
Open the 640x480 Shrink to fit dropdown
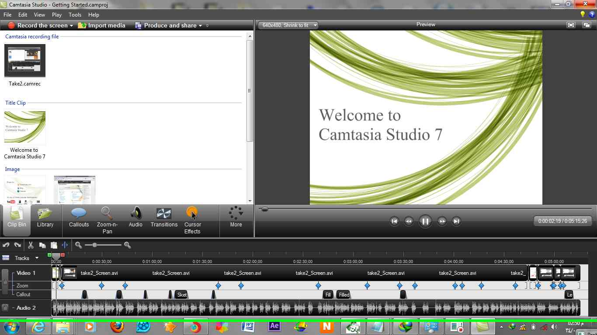(x=288, y=25)
